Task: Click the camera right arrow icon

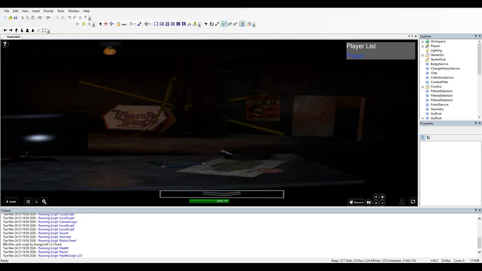Action: coord(11,31)
